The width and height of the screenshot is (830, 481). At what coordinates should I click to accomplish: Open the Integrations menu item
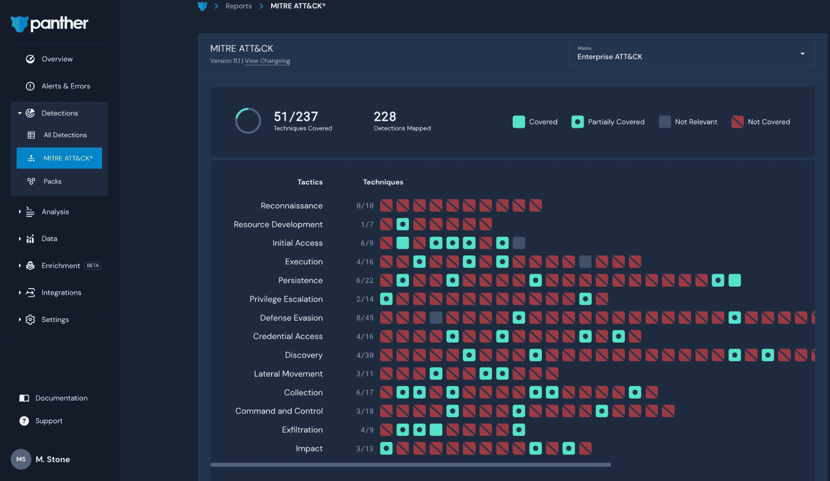[61, 292]
